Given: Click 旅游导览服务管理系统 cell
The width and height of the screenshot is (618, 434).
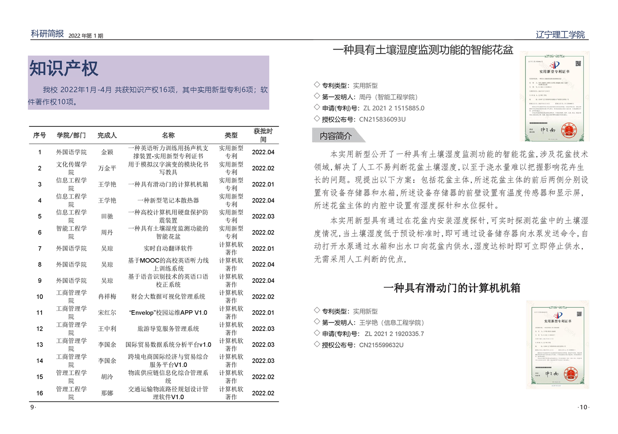Looking at the screenshot, I should pyautogui.click(x=168, y=329).
